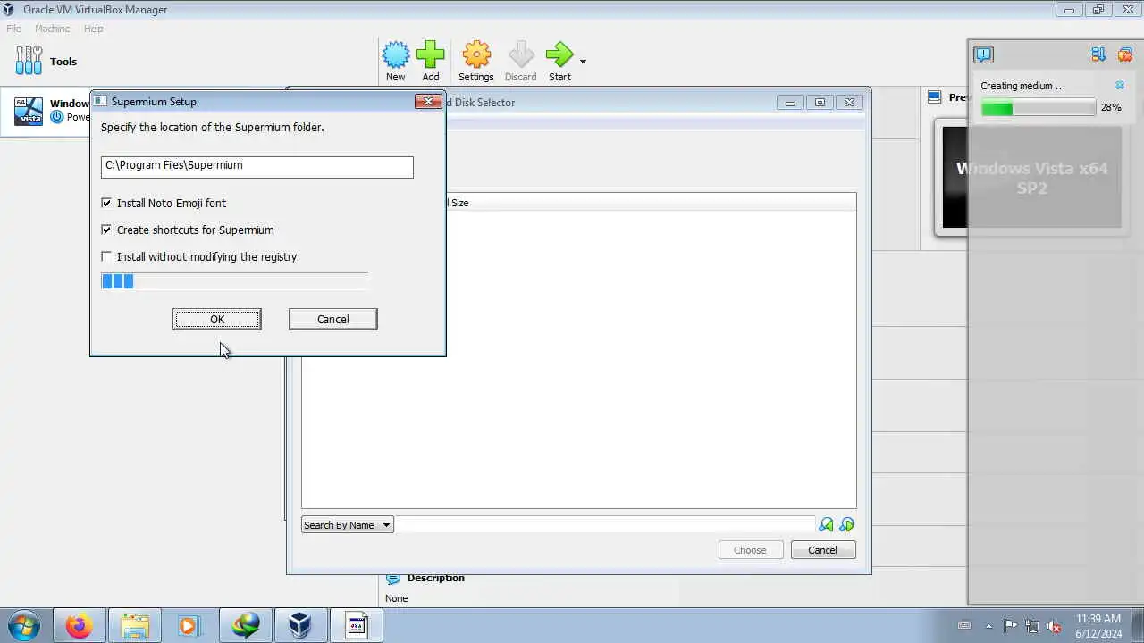Click OK in Supermium Setup

coord(217,319)
